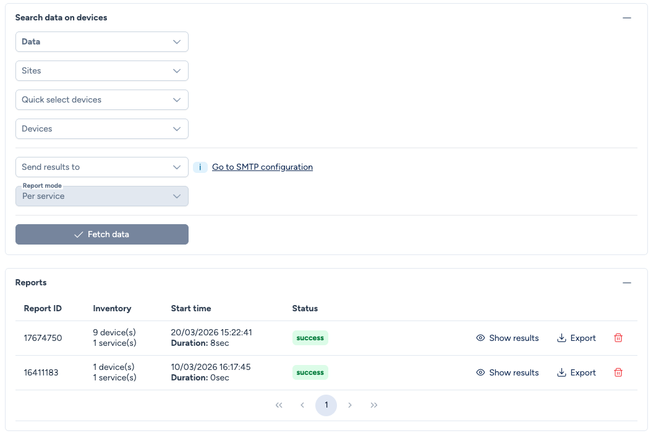Show results for report 17674750
Image resolution: width=656 pixels, height=436 pixels.
point(508,338)
